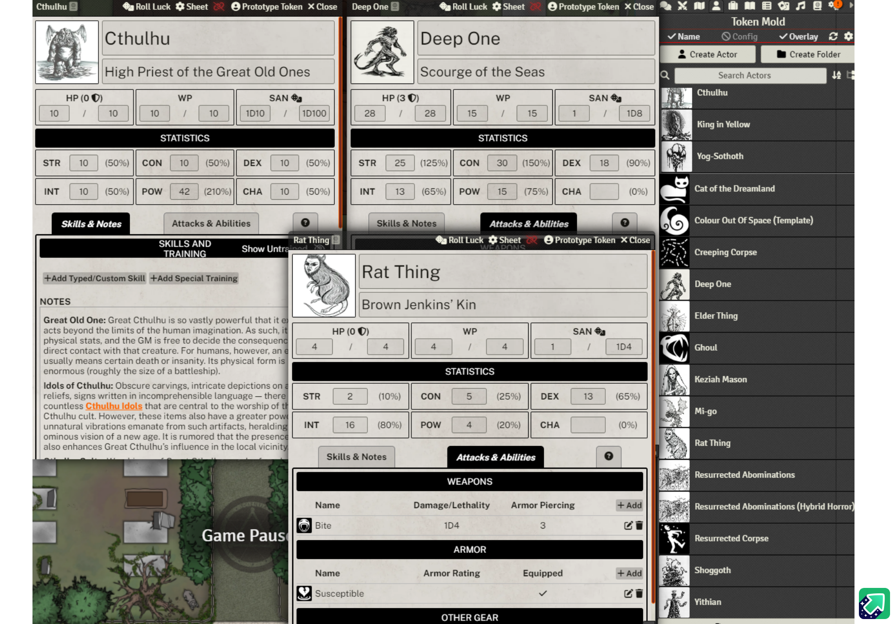
Task: Open Token Mold settings gear
Action: 849,36
